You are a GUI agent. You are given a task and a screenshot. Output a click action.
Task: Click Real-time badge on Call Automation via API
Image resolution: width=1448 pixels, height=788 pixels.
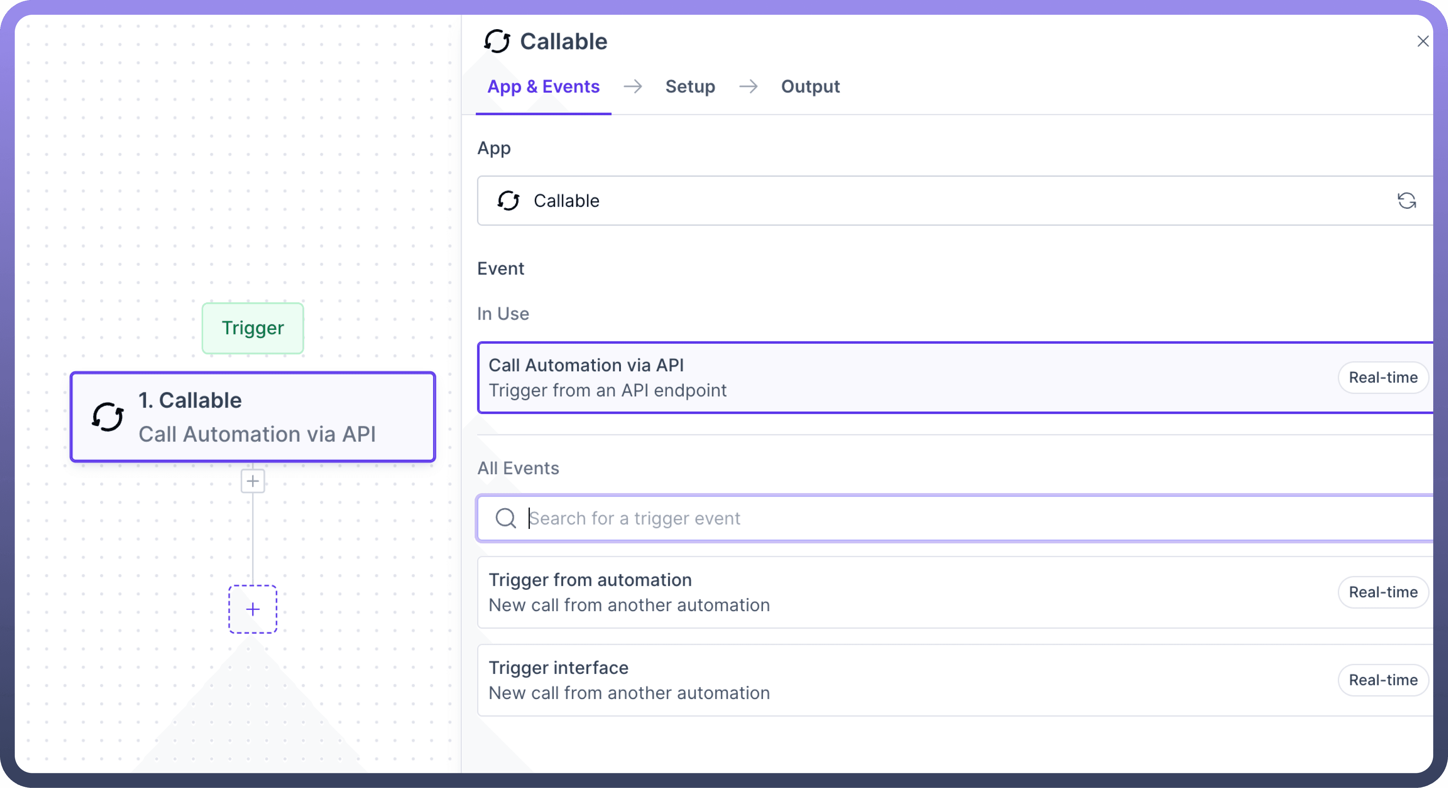(1383, 378)
